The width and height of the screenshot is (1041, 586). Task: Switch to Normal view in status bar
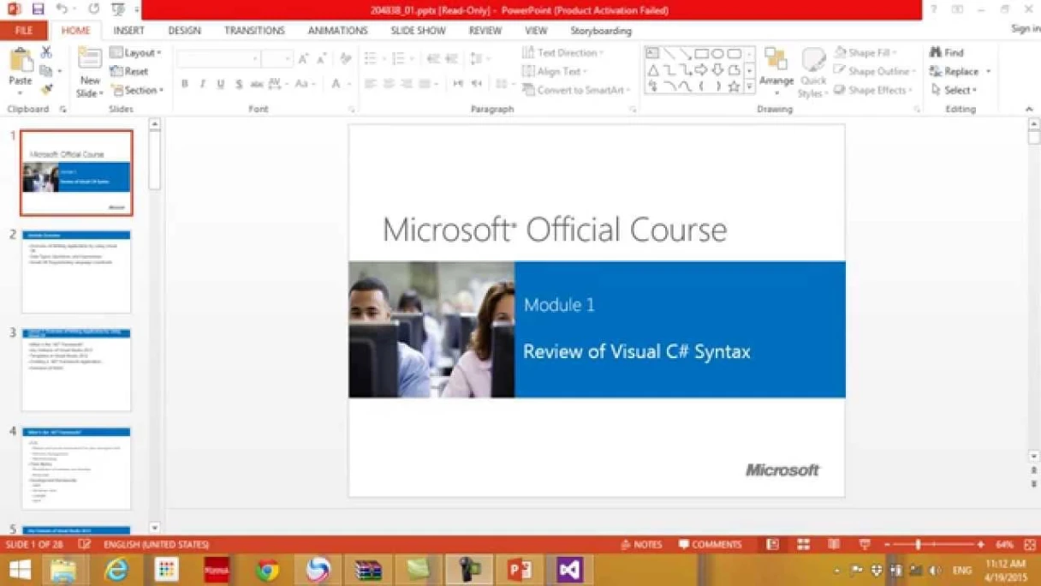click(772, 545)
